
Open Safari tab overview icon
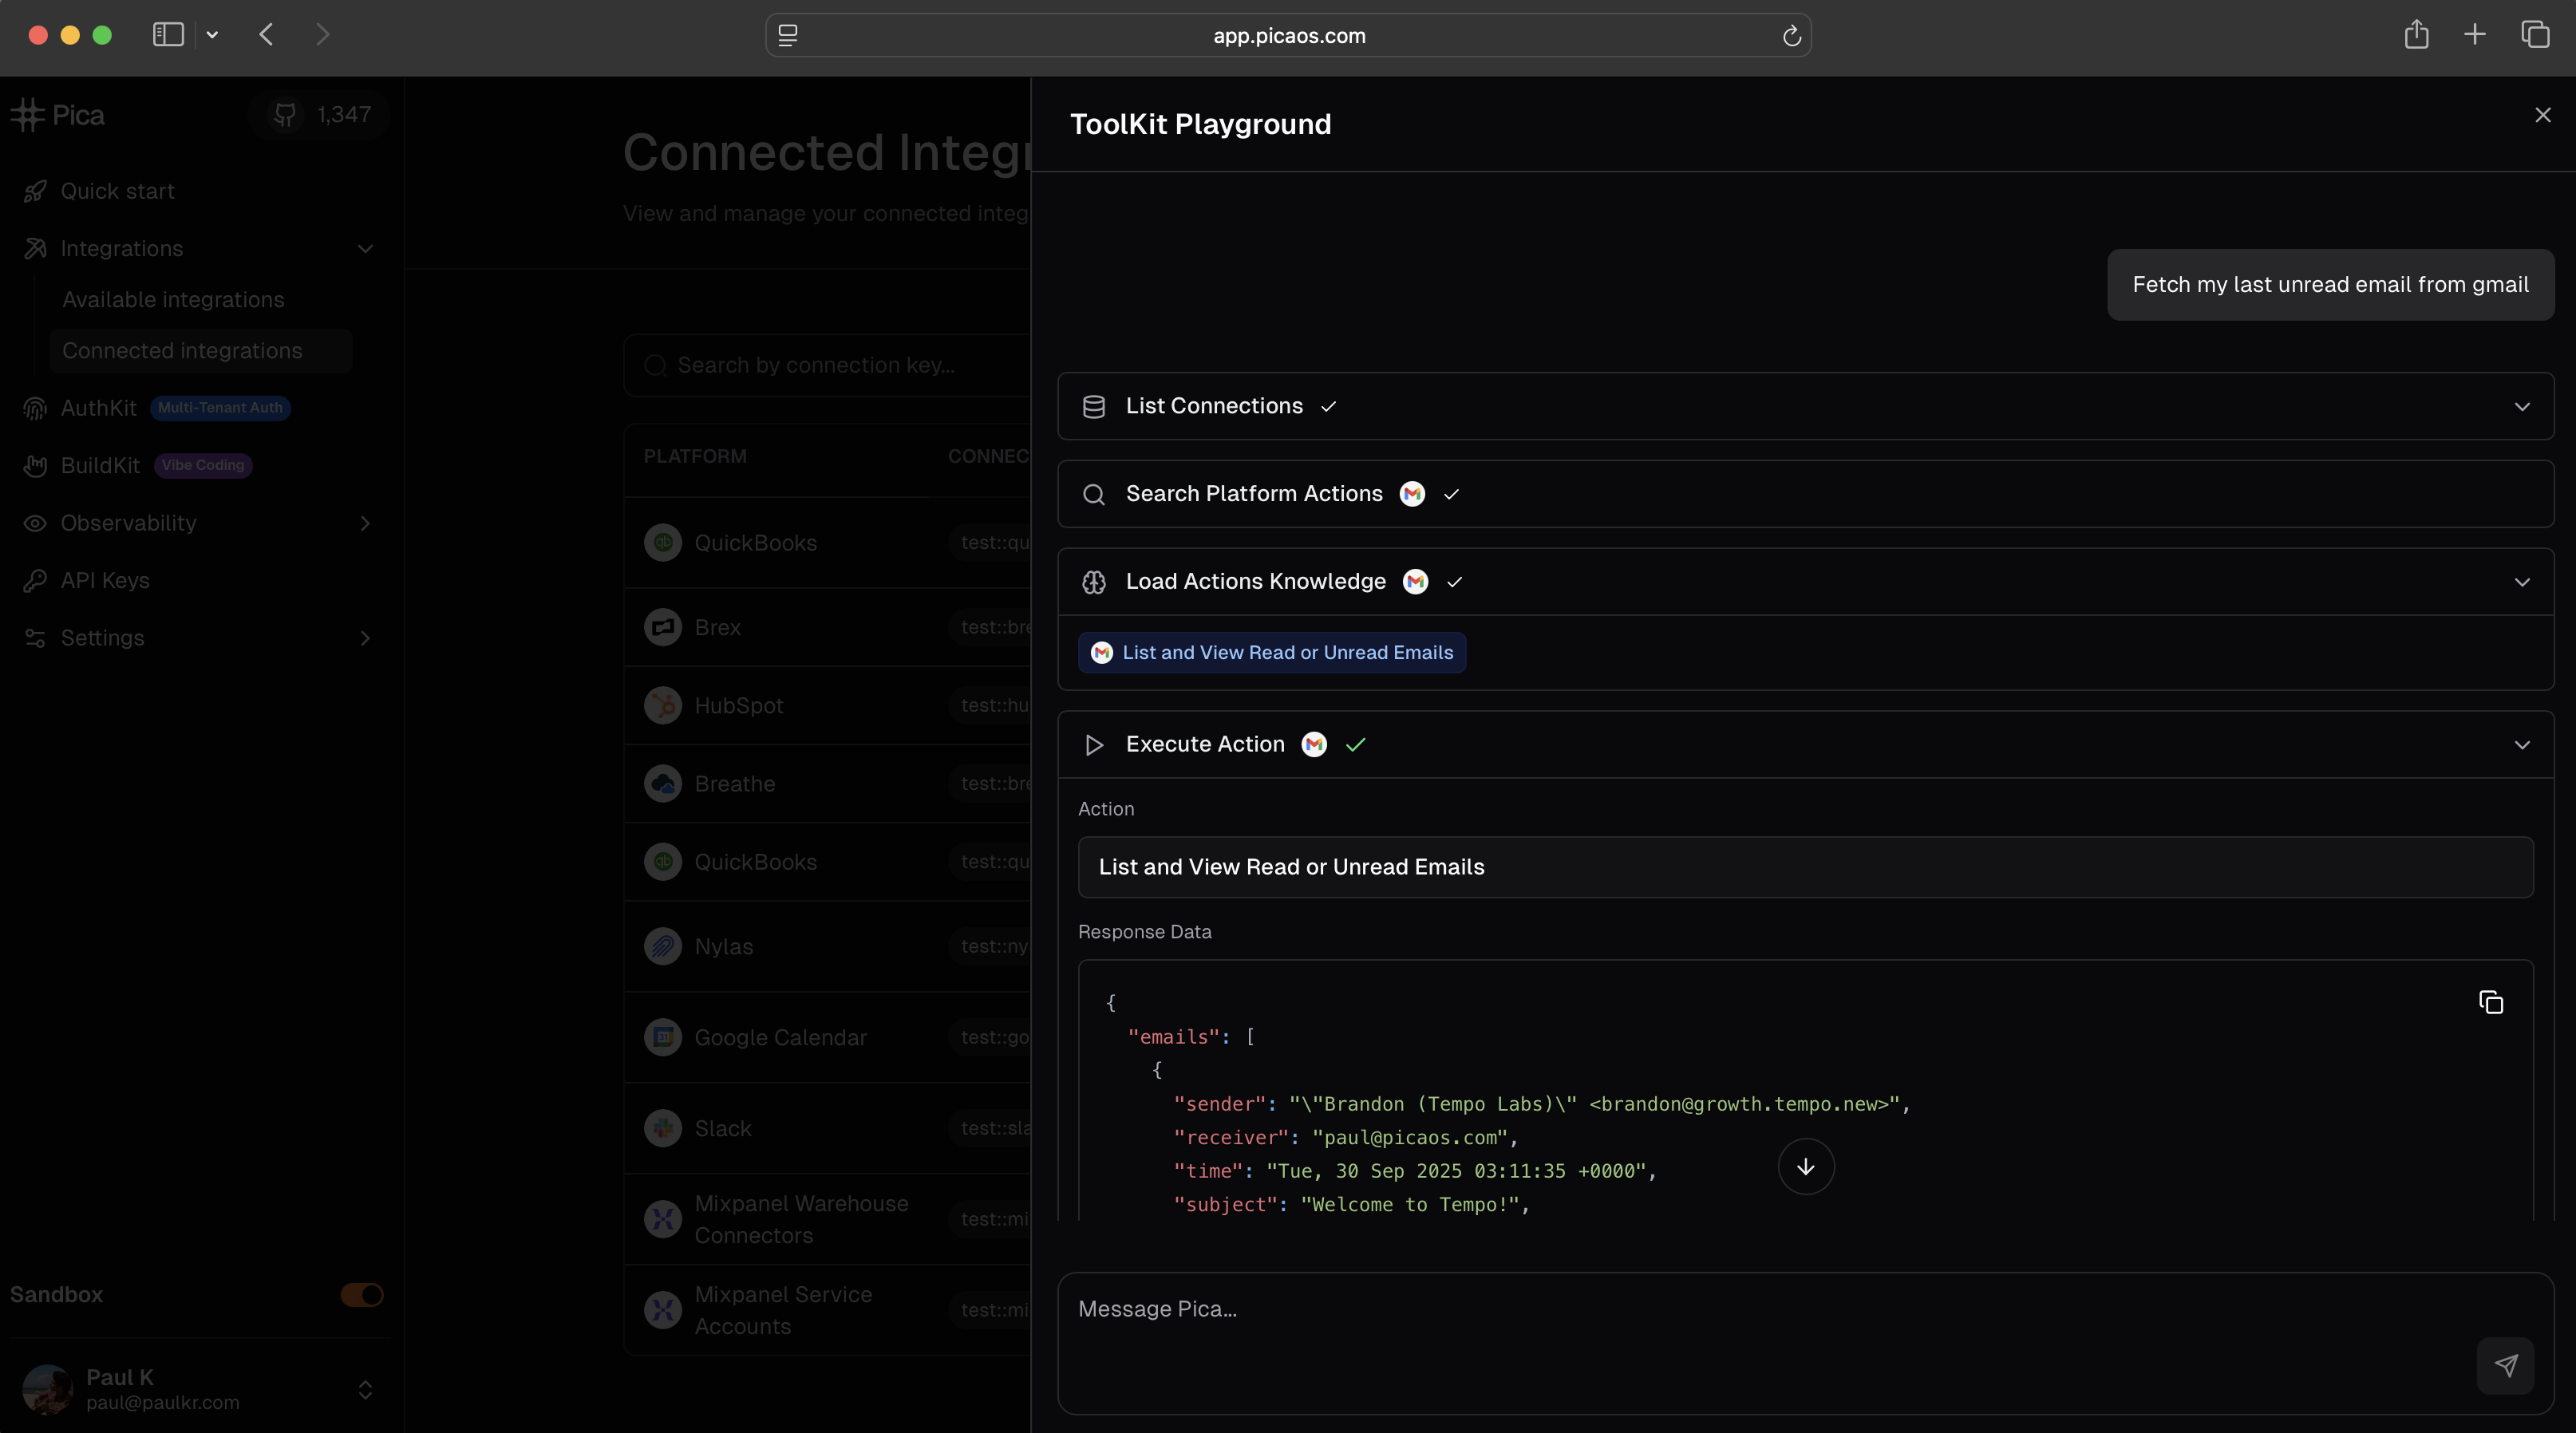click(2535, 35)
